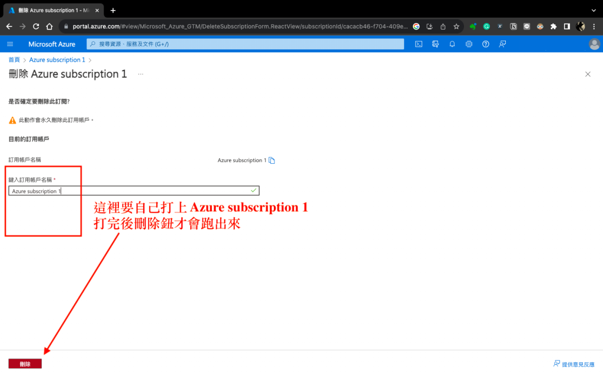The height and width of the screenshot is (377, 603).
Task: Open the Grammarly extension icon
Action: point(486,27)
